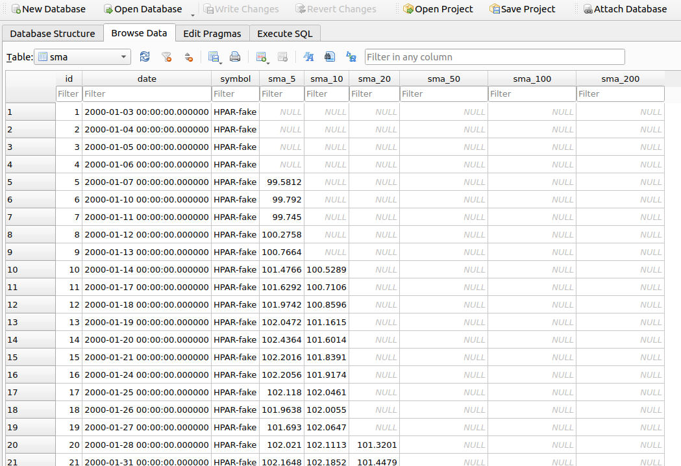Click the sma_10 column header
The height and width of the screenshot is (466, 681).
tap(327, 79)
